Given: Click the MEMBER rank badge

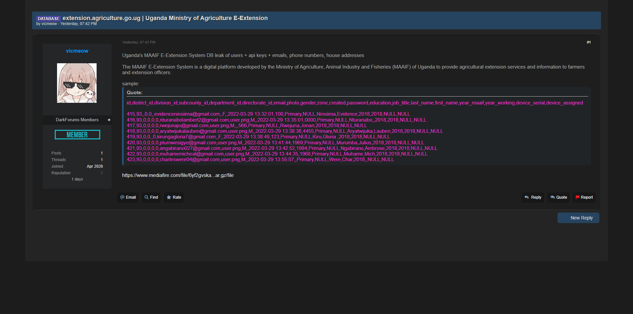Looking at the screenshot, I should [x=77, y=135].
